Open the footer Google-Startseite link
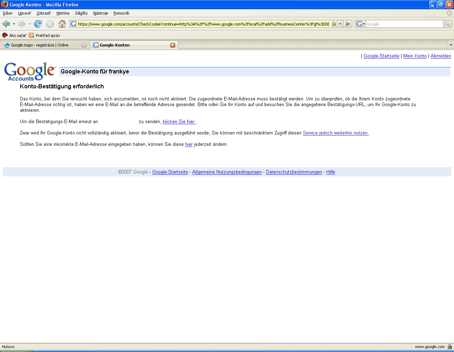 170,172
